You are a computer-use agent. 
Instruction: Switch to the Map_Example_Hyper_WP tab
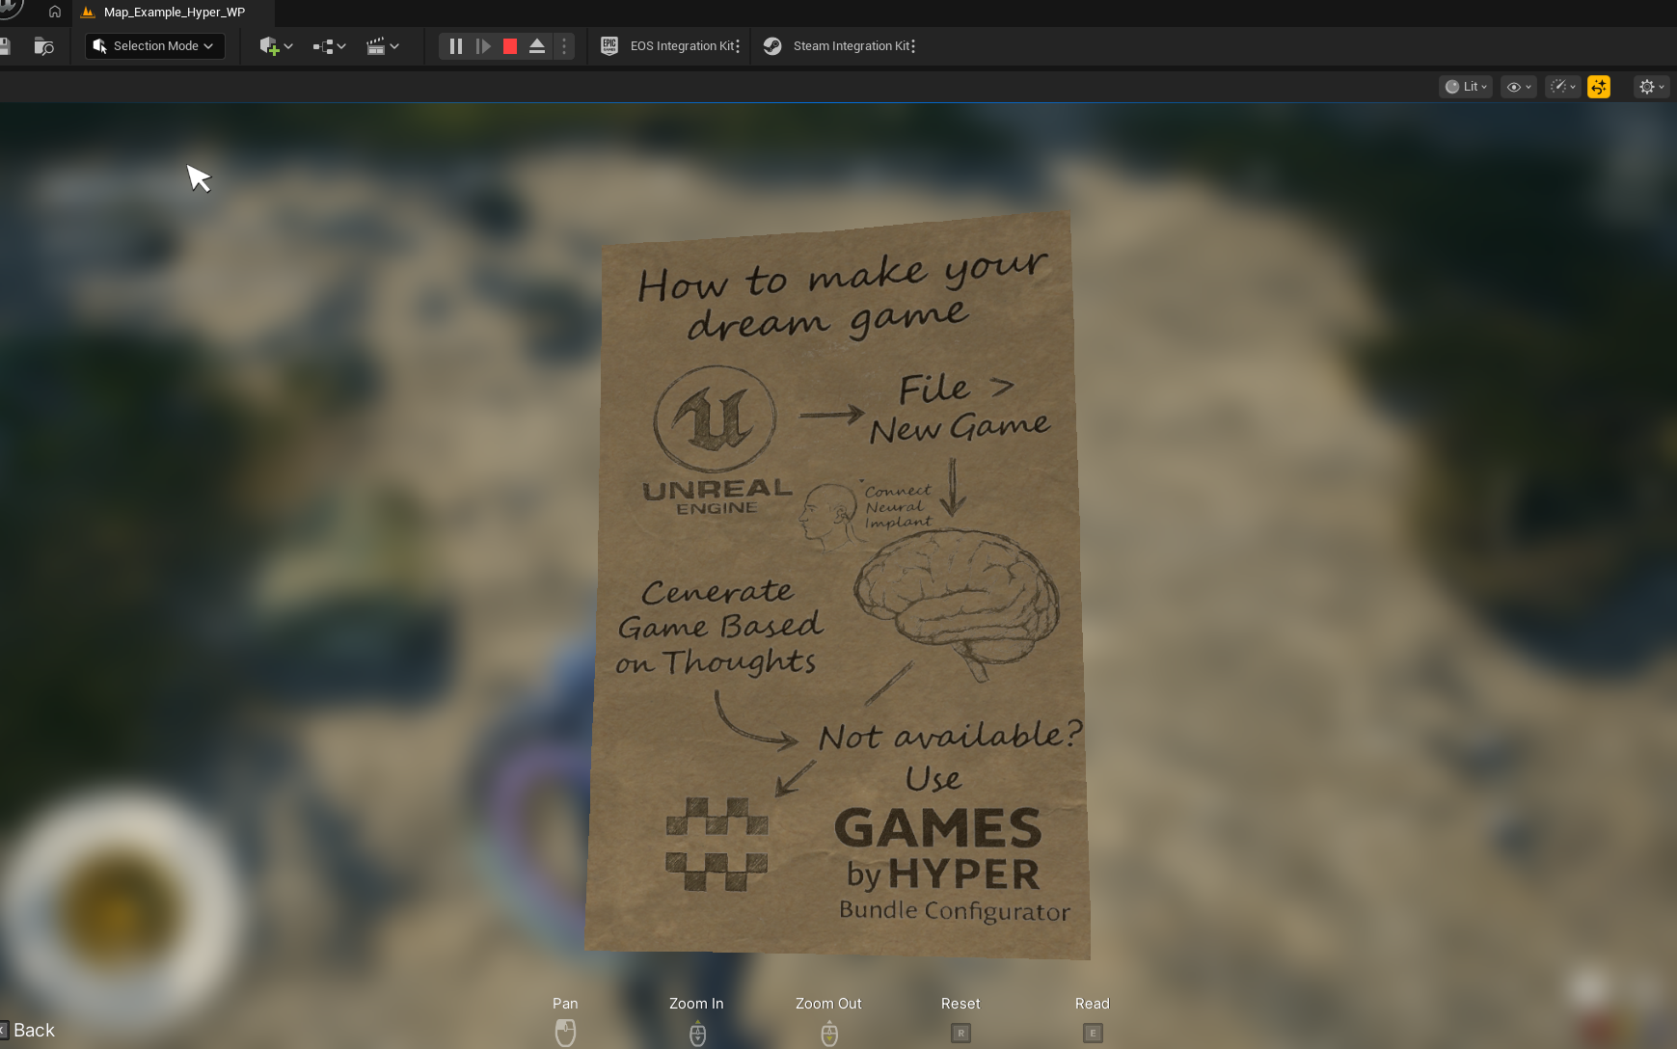pos(174,13)
